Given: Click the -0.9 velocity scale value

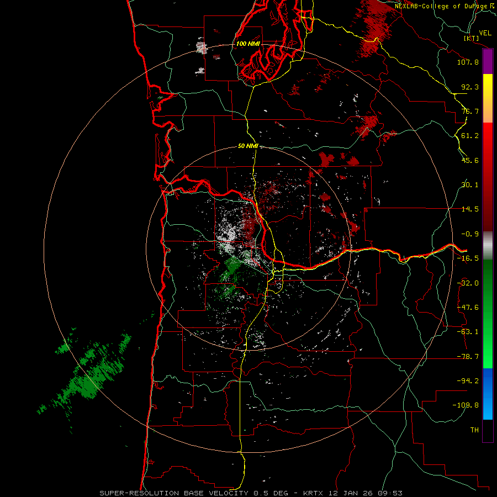Looking at the screenshot, I should 470,234.
